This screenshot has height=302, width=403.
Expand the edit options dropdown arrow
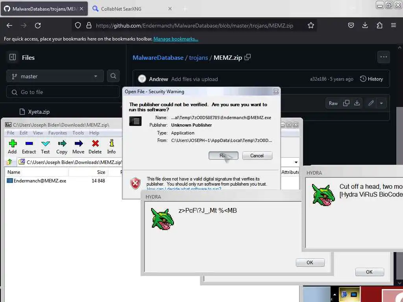tap(381, 103)
